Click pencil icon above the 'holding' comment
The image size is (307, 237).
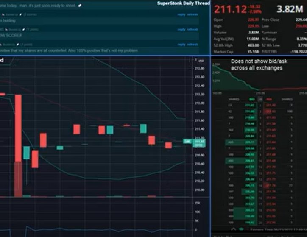click(20, 14)
